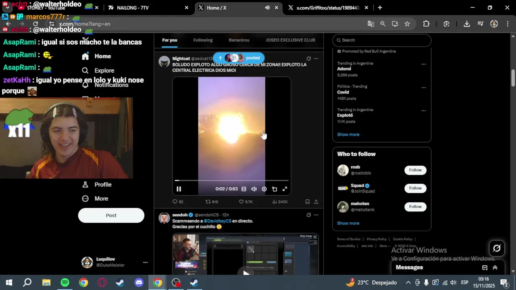Image resolution: width=516 pixels, height=290 pixels.
Task: Share the Nightcat post
Action: (x=316, y=201)
